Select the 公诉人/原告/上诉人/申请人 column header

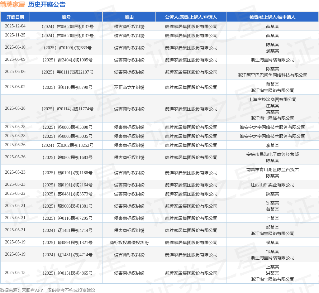[191, 17]
